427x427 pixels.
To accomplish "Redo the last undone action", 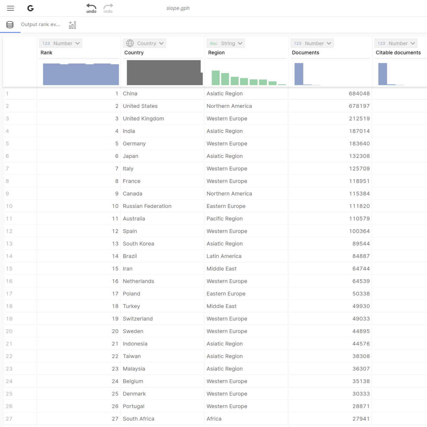I will [x=108, y=8].
